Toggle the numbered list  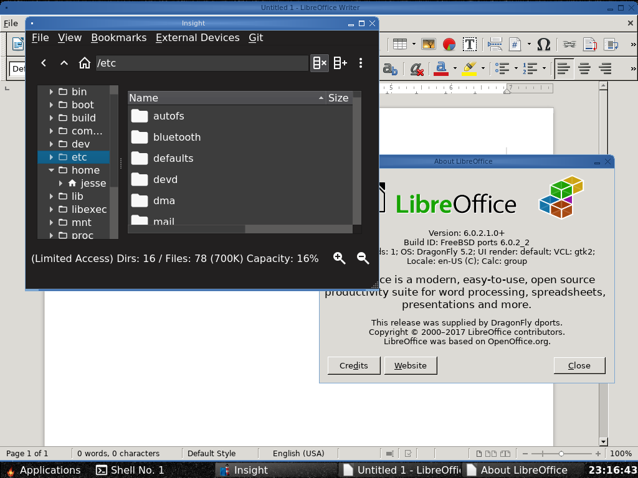pos(530,68)
